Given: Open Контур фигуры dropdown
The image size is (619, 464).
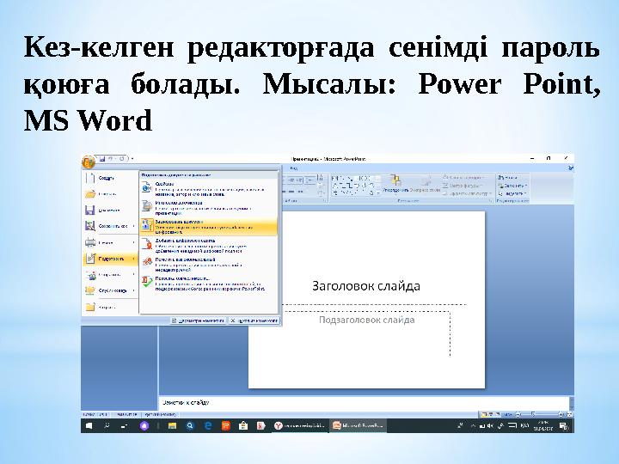Looking at the screenshot, I should point(463,186).
